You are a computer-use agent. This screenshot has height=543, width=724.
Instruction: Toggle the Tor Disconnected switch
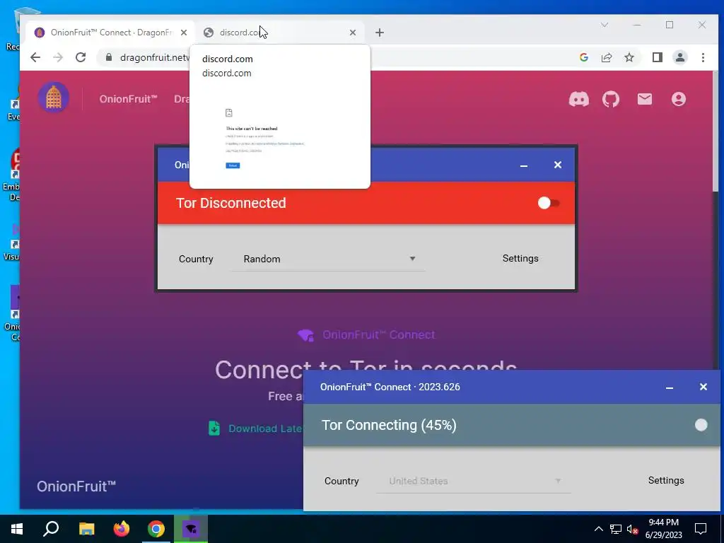pyautogui.click(x=549, y=203)
